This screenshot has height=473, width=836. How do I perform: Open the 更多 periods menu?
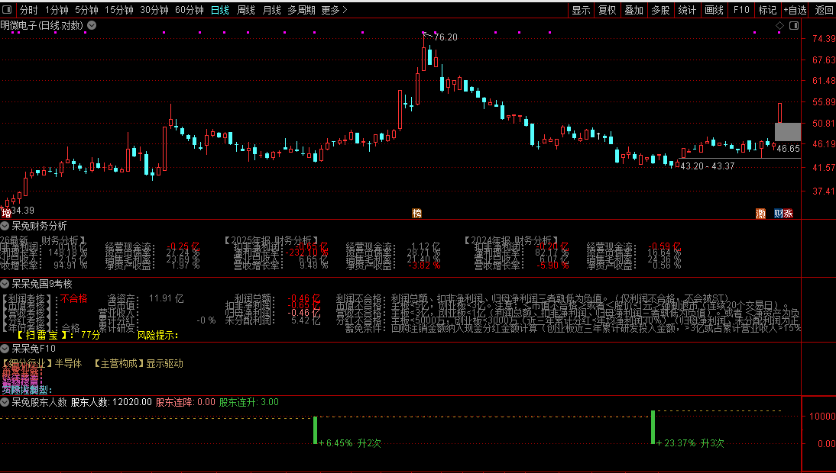coord(334,10)
